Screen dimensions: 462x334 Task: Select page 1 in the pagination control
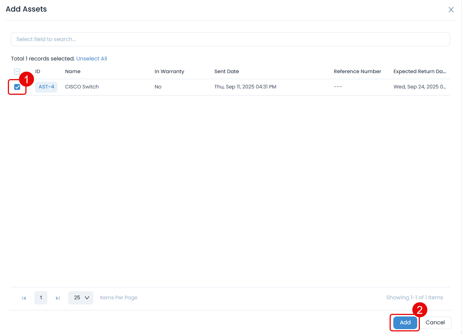pyautogui.click(x=41, y=297)
